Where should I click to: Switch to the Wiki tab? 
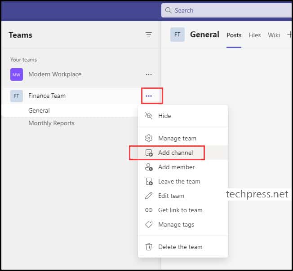coord(274,35)
